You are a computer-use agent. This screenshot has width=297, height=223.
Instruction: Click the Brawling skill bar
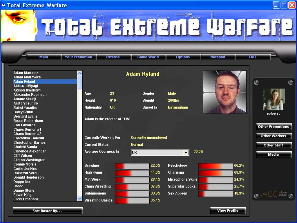[x=132, y=166]
